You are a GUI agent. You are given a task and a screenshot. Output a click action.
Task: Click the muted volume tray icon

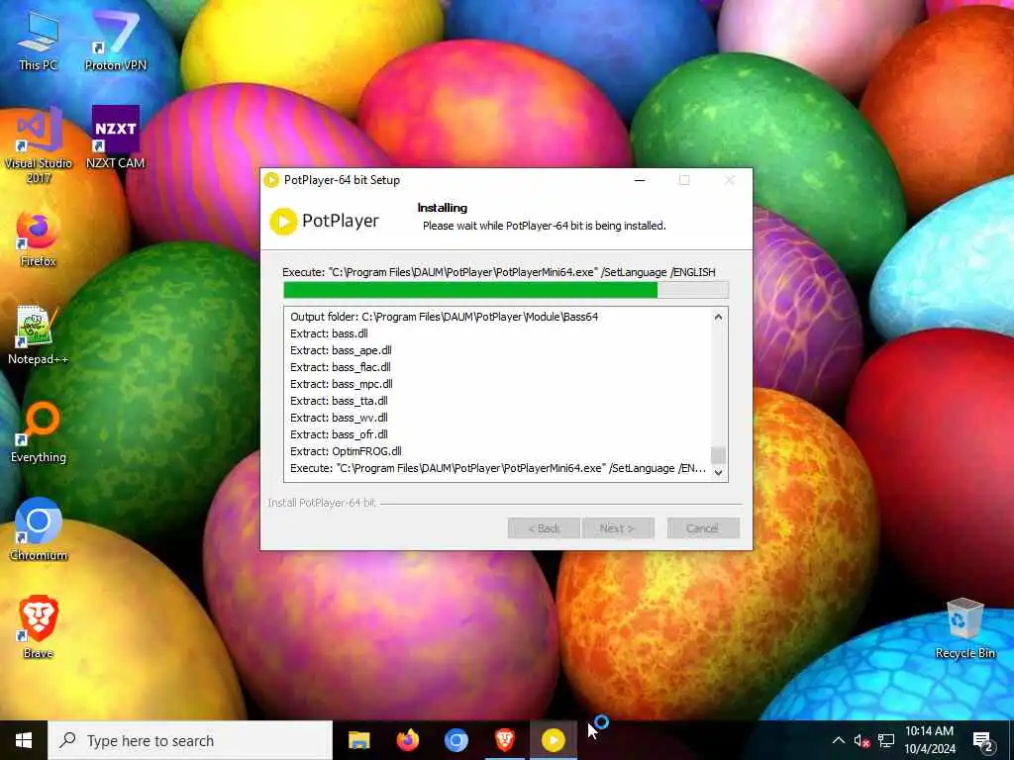(x=862, y=740)
